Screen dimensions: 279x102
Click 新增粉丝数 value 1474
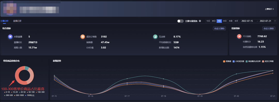coord(176,48)
